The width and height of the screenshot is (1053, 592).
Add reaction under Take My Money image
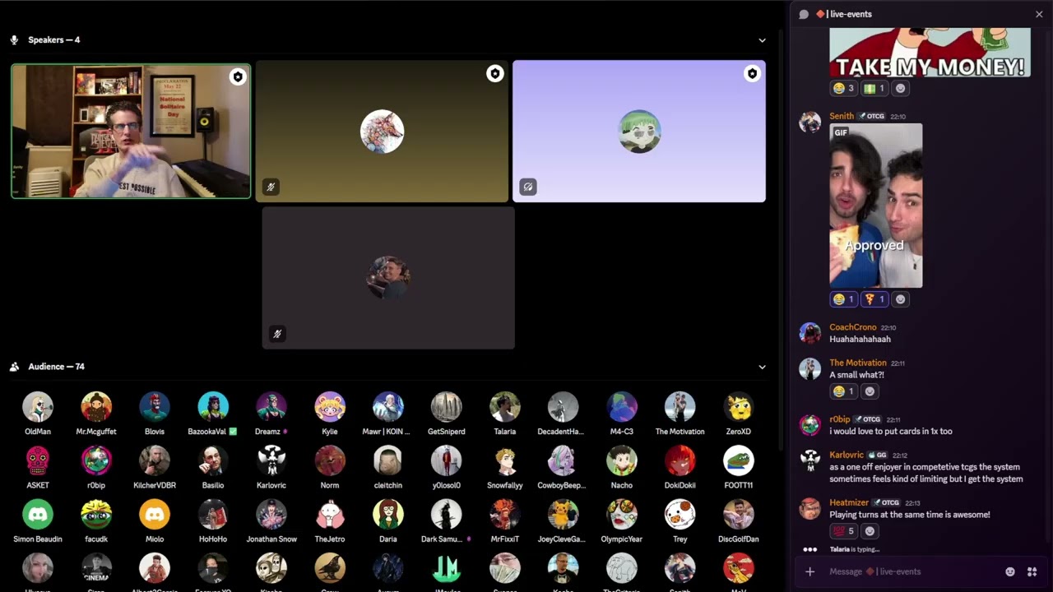tap(900, 88)
